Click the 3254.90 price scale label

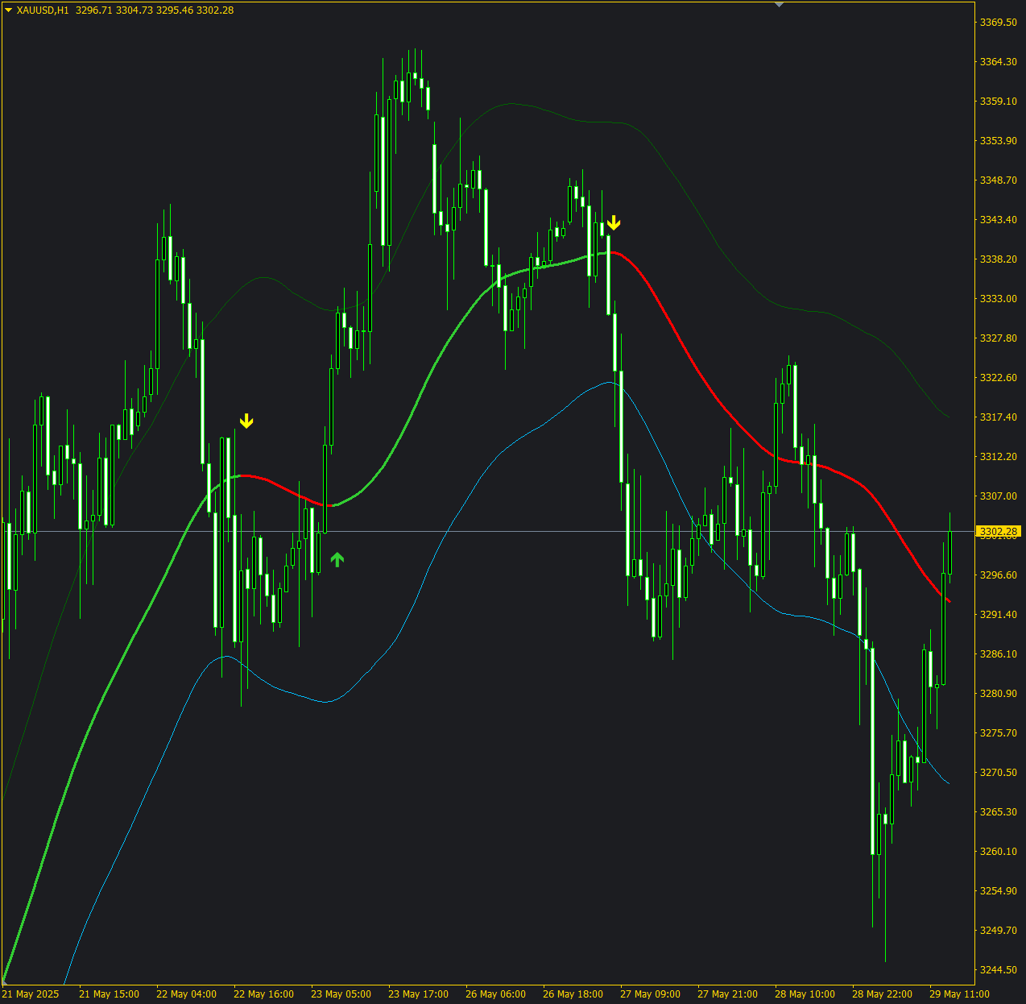coord(998,891)
